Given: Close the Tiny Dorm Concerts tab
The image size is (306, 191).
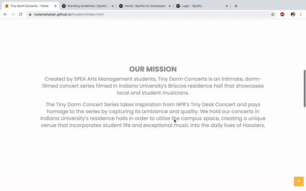Looking at the screenshot, I should 56,6.
